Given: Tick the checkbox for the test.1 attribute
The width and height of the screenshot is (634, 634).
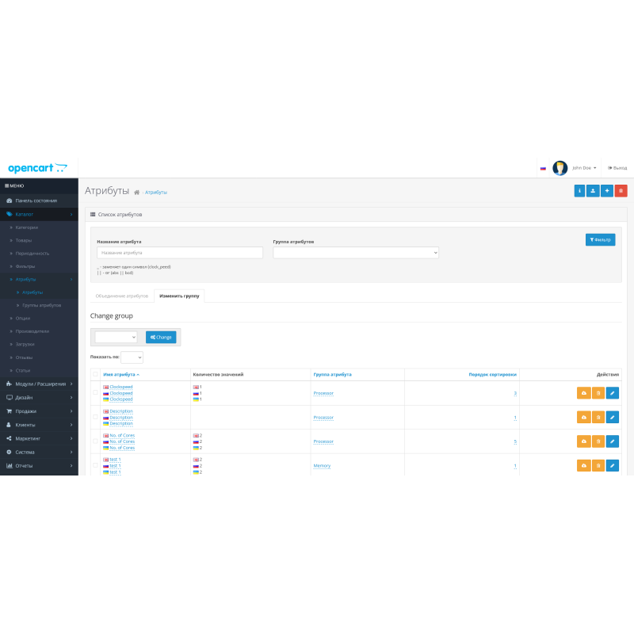Looking at the screenshot, I should click(96, 465).
